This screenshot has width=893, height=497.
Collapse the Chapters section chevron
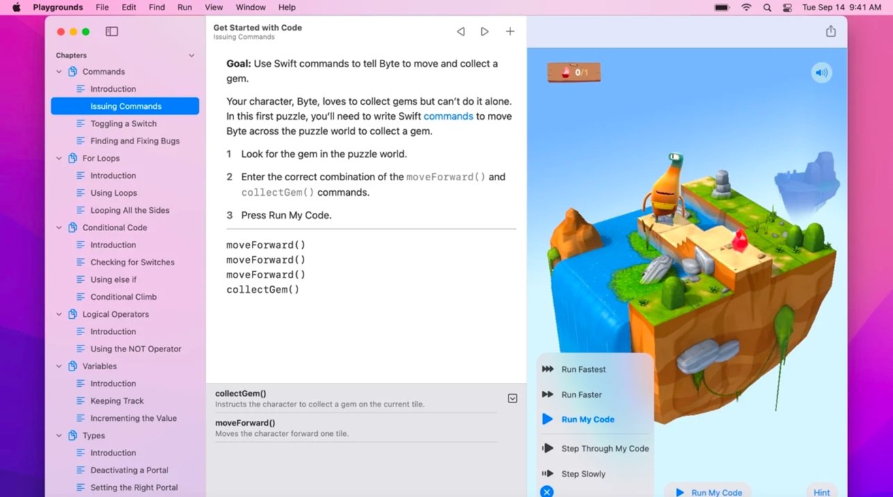click(x=191, y=56)
